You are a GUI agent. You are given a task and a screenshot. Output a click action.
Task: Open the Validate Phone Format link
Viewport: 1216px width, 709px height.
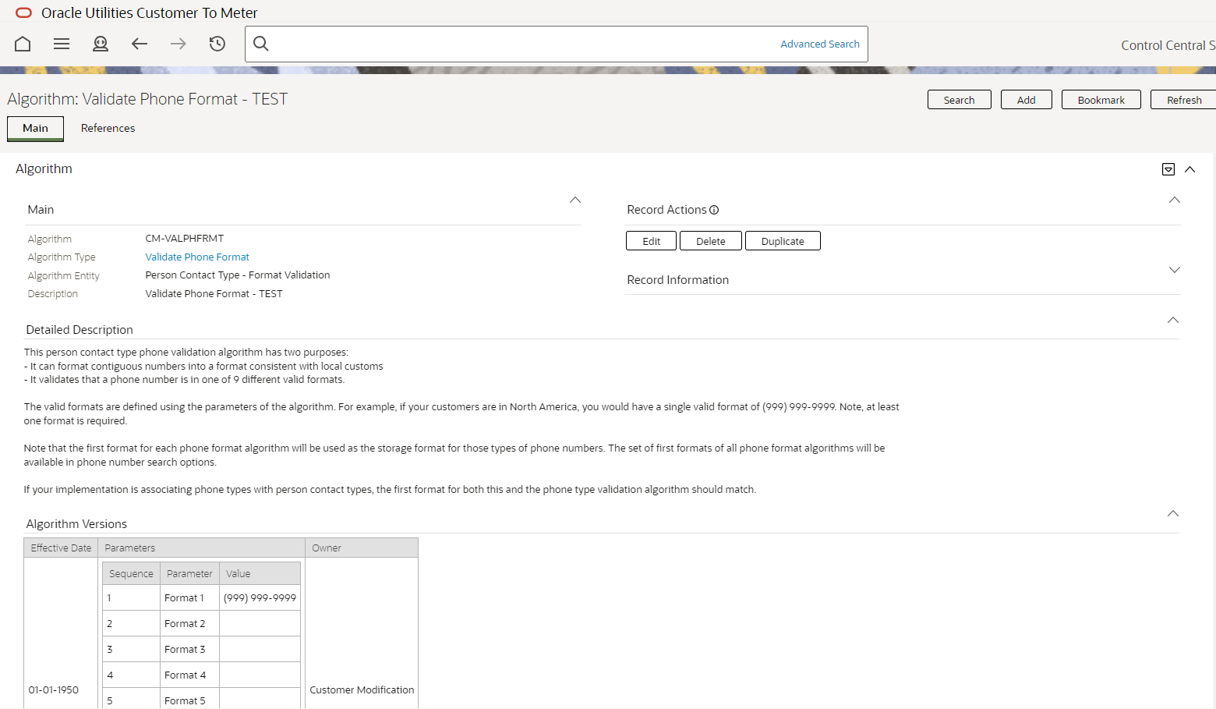point(196,257)
